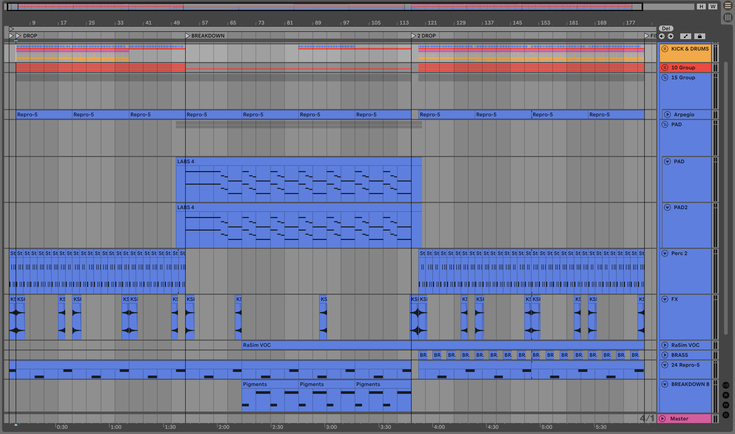Collapse the PAD2 track
This screenshot has height=434, width=735.
pos(667,207)
